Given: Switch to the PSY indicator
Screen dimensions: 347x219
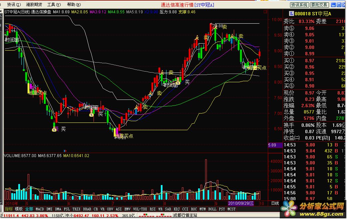Looking at the screenshot, I should point(222,209).
